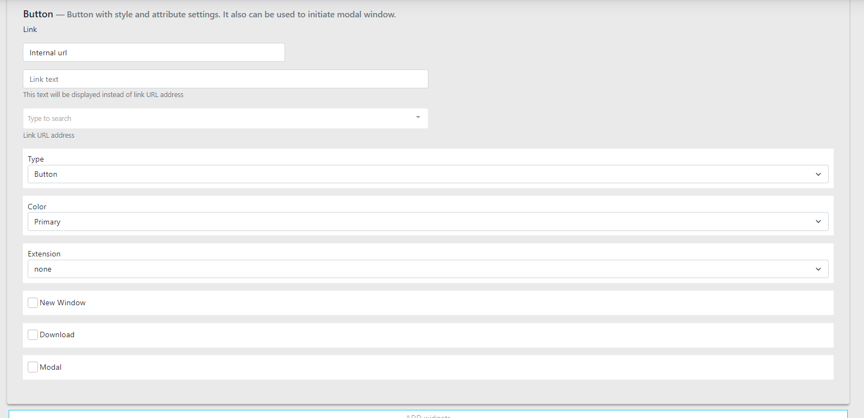Click the chevron arrow on the Extension dropdown
864x418 pixels.
pyautogui.click(x=818, y=269)
